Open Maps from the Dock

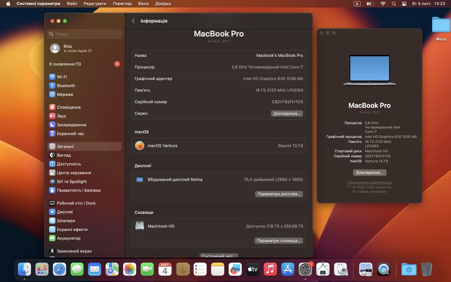pos(112,269)
